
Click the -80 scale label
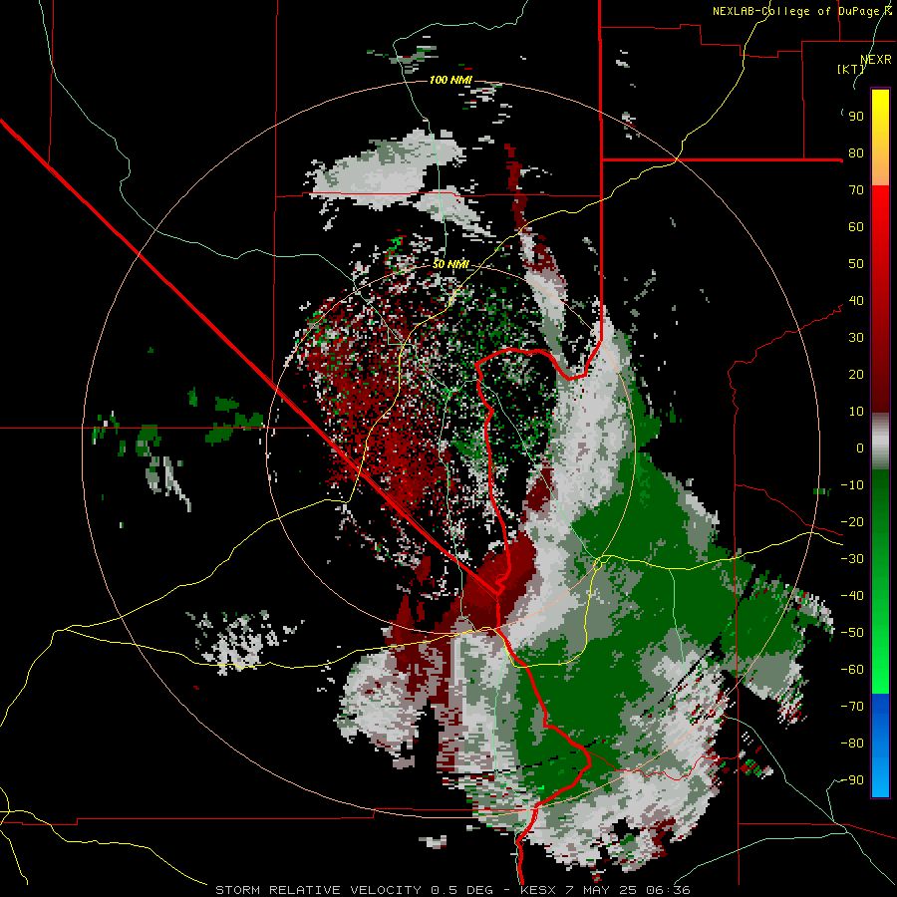coord(852,744)
